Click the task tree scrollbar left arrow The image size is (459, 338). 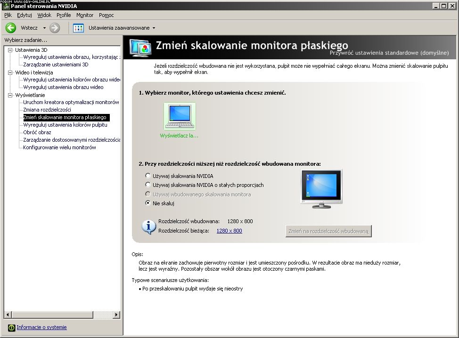[x=8, y=315]
